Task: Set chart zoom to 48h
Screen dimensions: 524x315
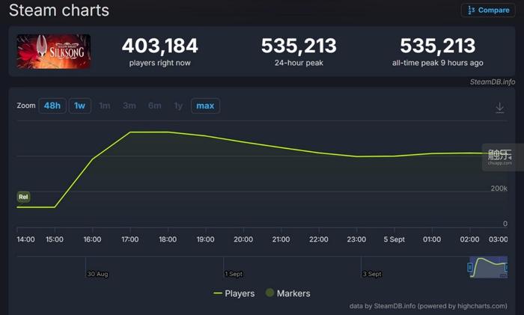Action: point(52,105)
